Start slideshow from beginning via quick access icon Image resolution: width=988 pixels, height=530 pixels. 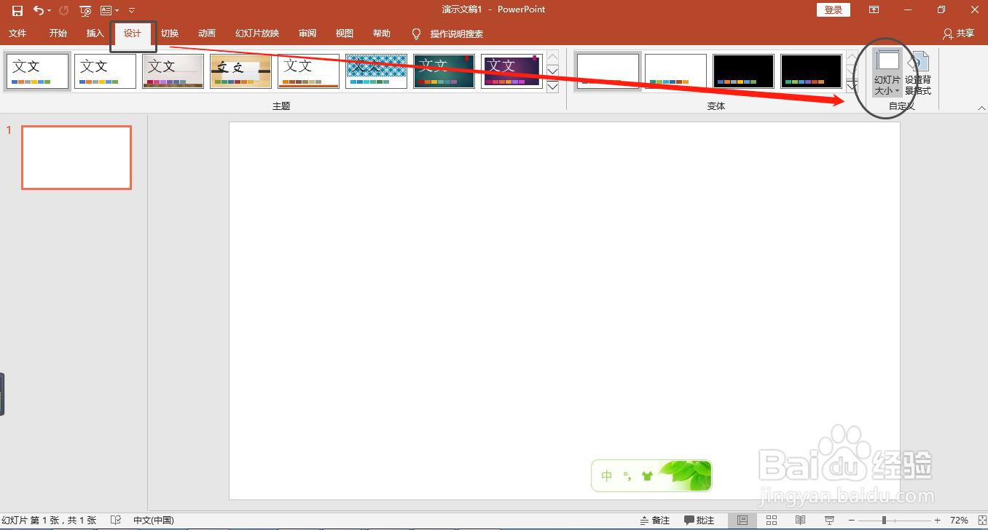point(86,10)
